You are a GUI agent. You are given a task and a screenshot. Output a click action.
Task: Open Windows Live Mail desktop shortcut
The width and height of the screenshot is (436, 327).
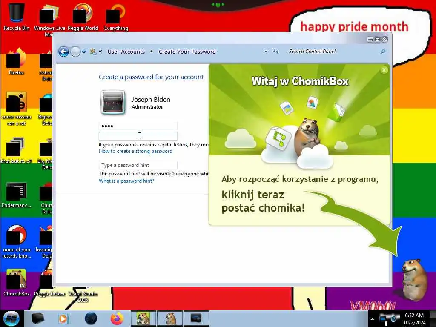click(x=49, y=20)
